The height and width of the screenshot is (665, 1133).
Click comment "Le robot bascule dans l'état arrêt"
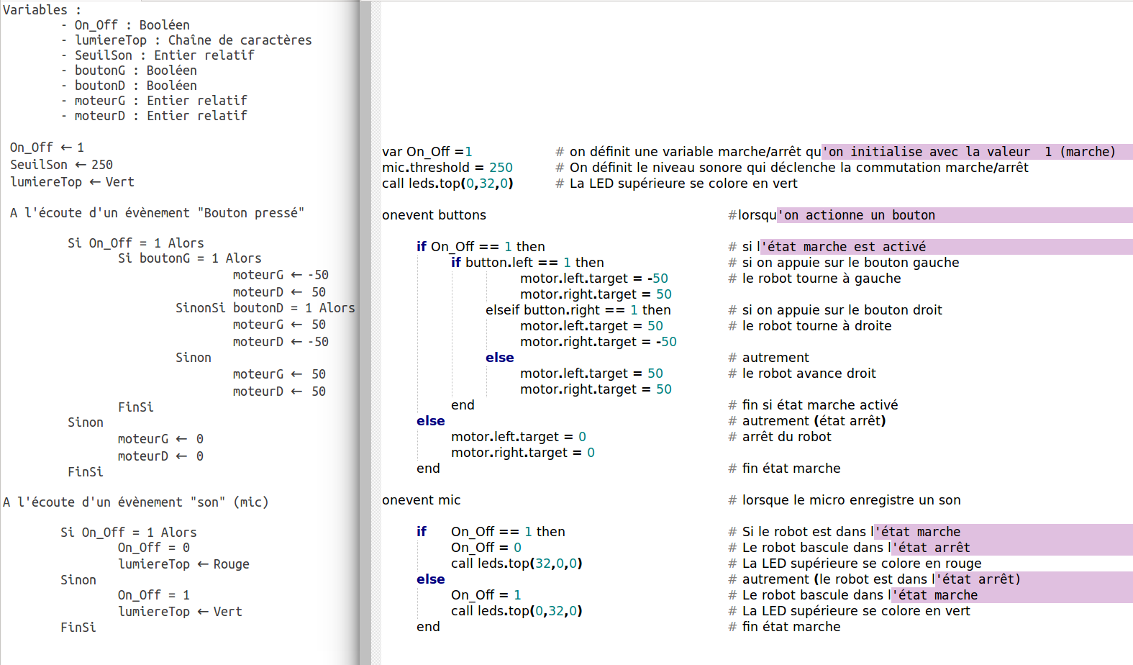click(x=849, y=548)
